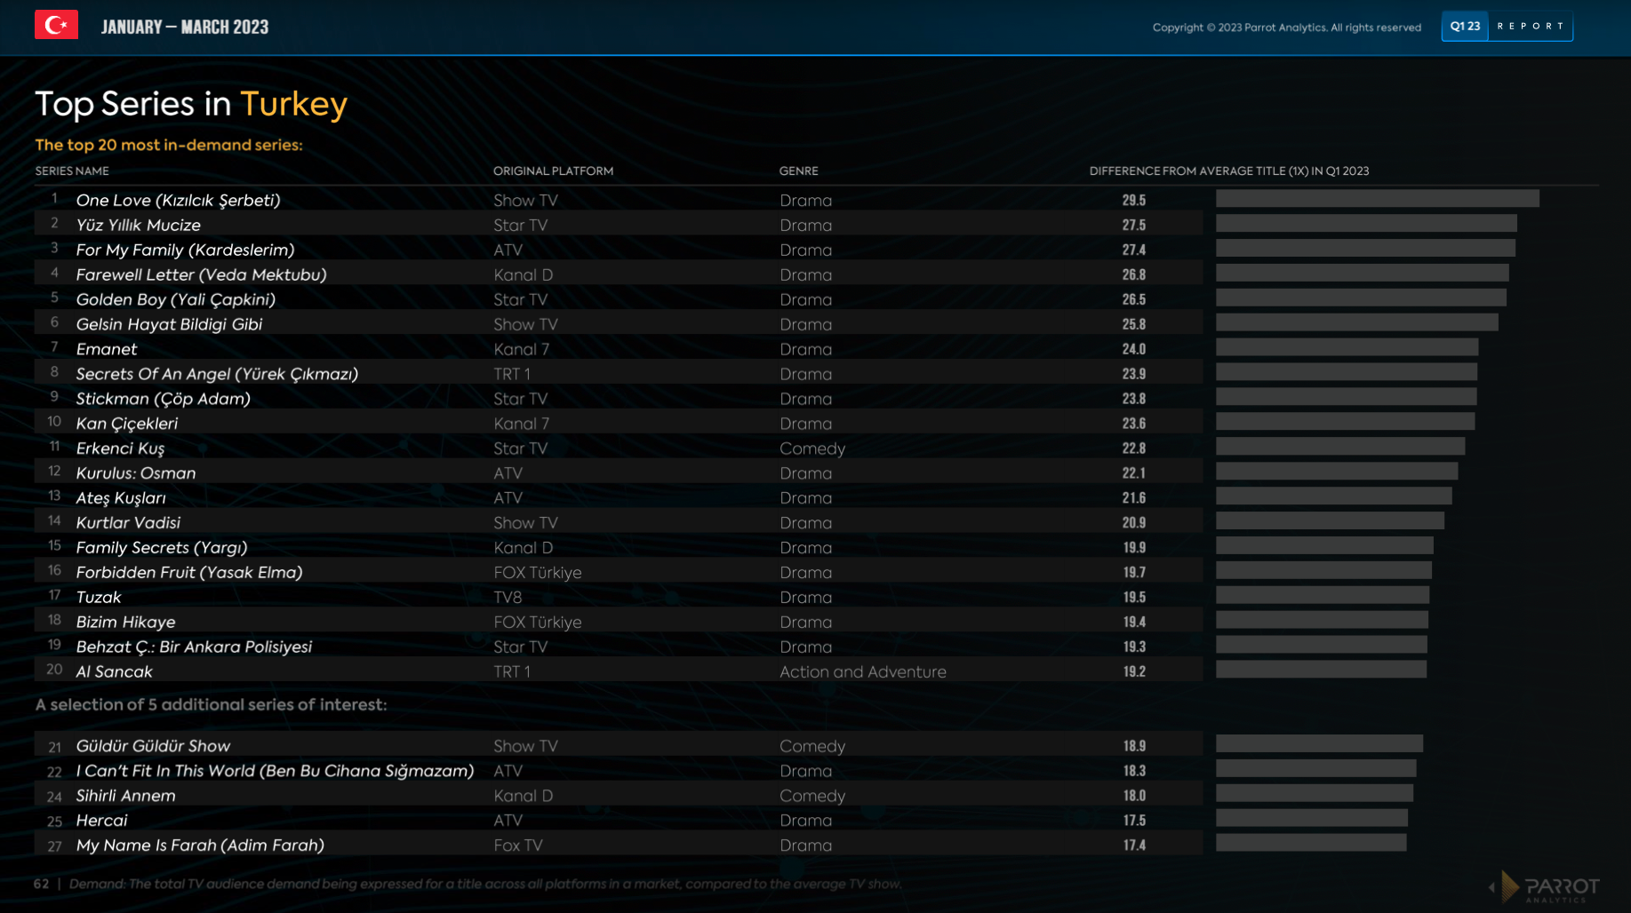Image resolution: width=1631 pixels, height=913 pixels.
Task: Click the 27.5 demand value
Action: click(1134, 226)
